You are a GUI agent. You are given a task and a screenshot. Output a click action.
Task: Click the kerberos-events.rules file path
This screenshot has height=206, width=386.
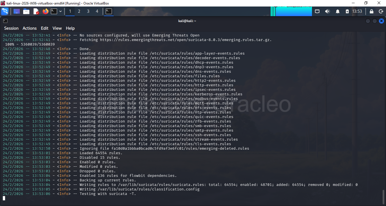click(196, 94)
